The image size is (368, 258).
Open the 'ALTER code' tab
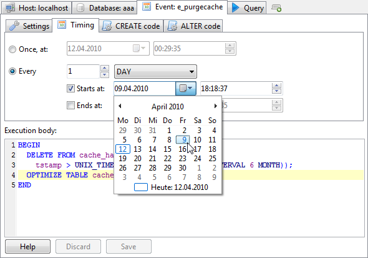coord(193,26)
